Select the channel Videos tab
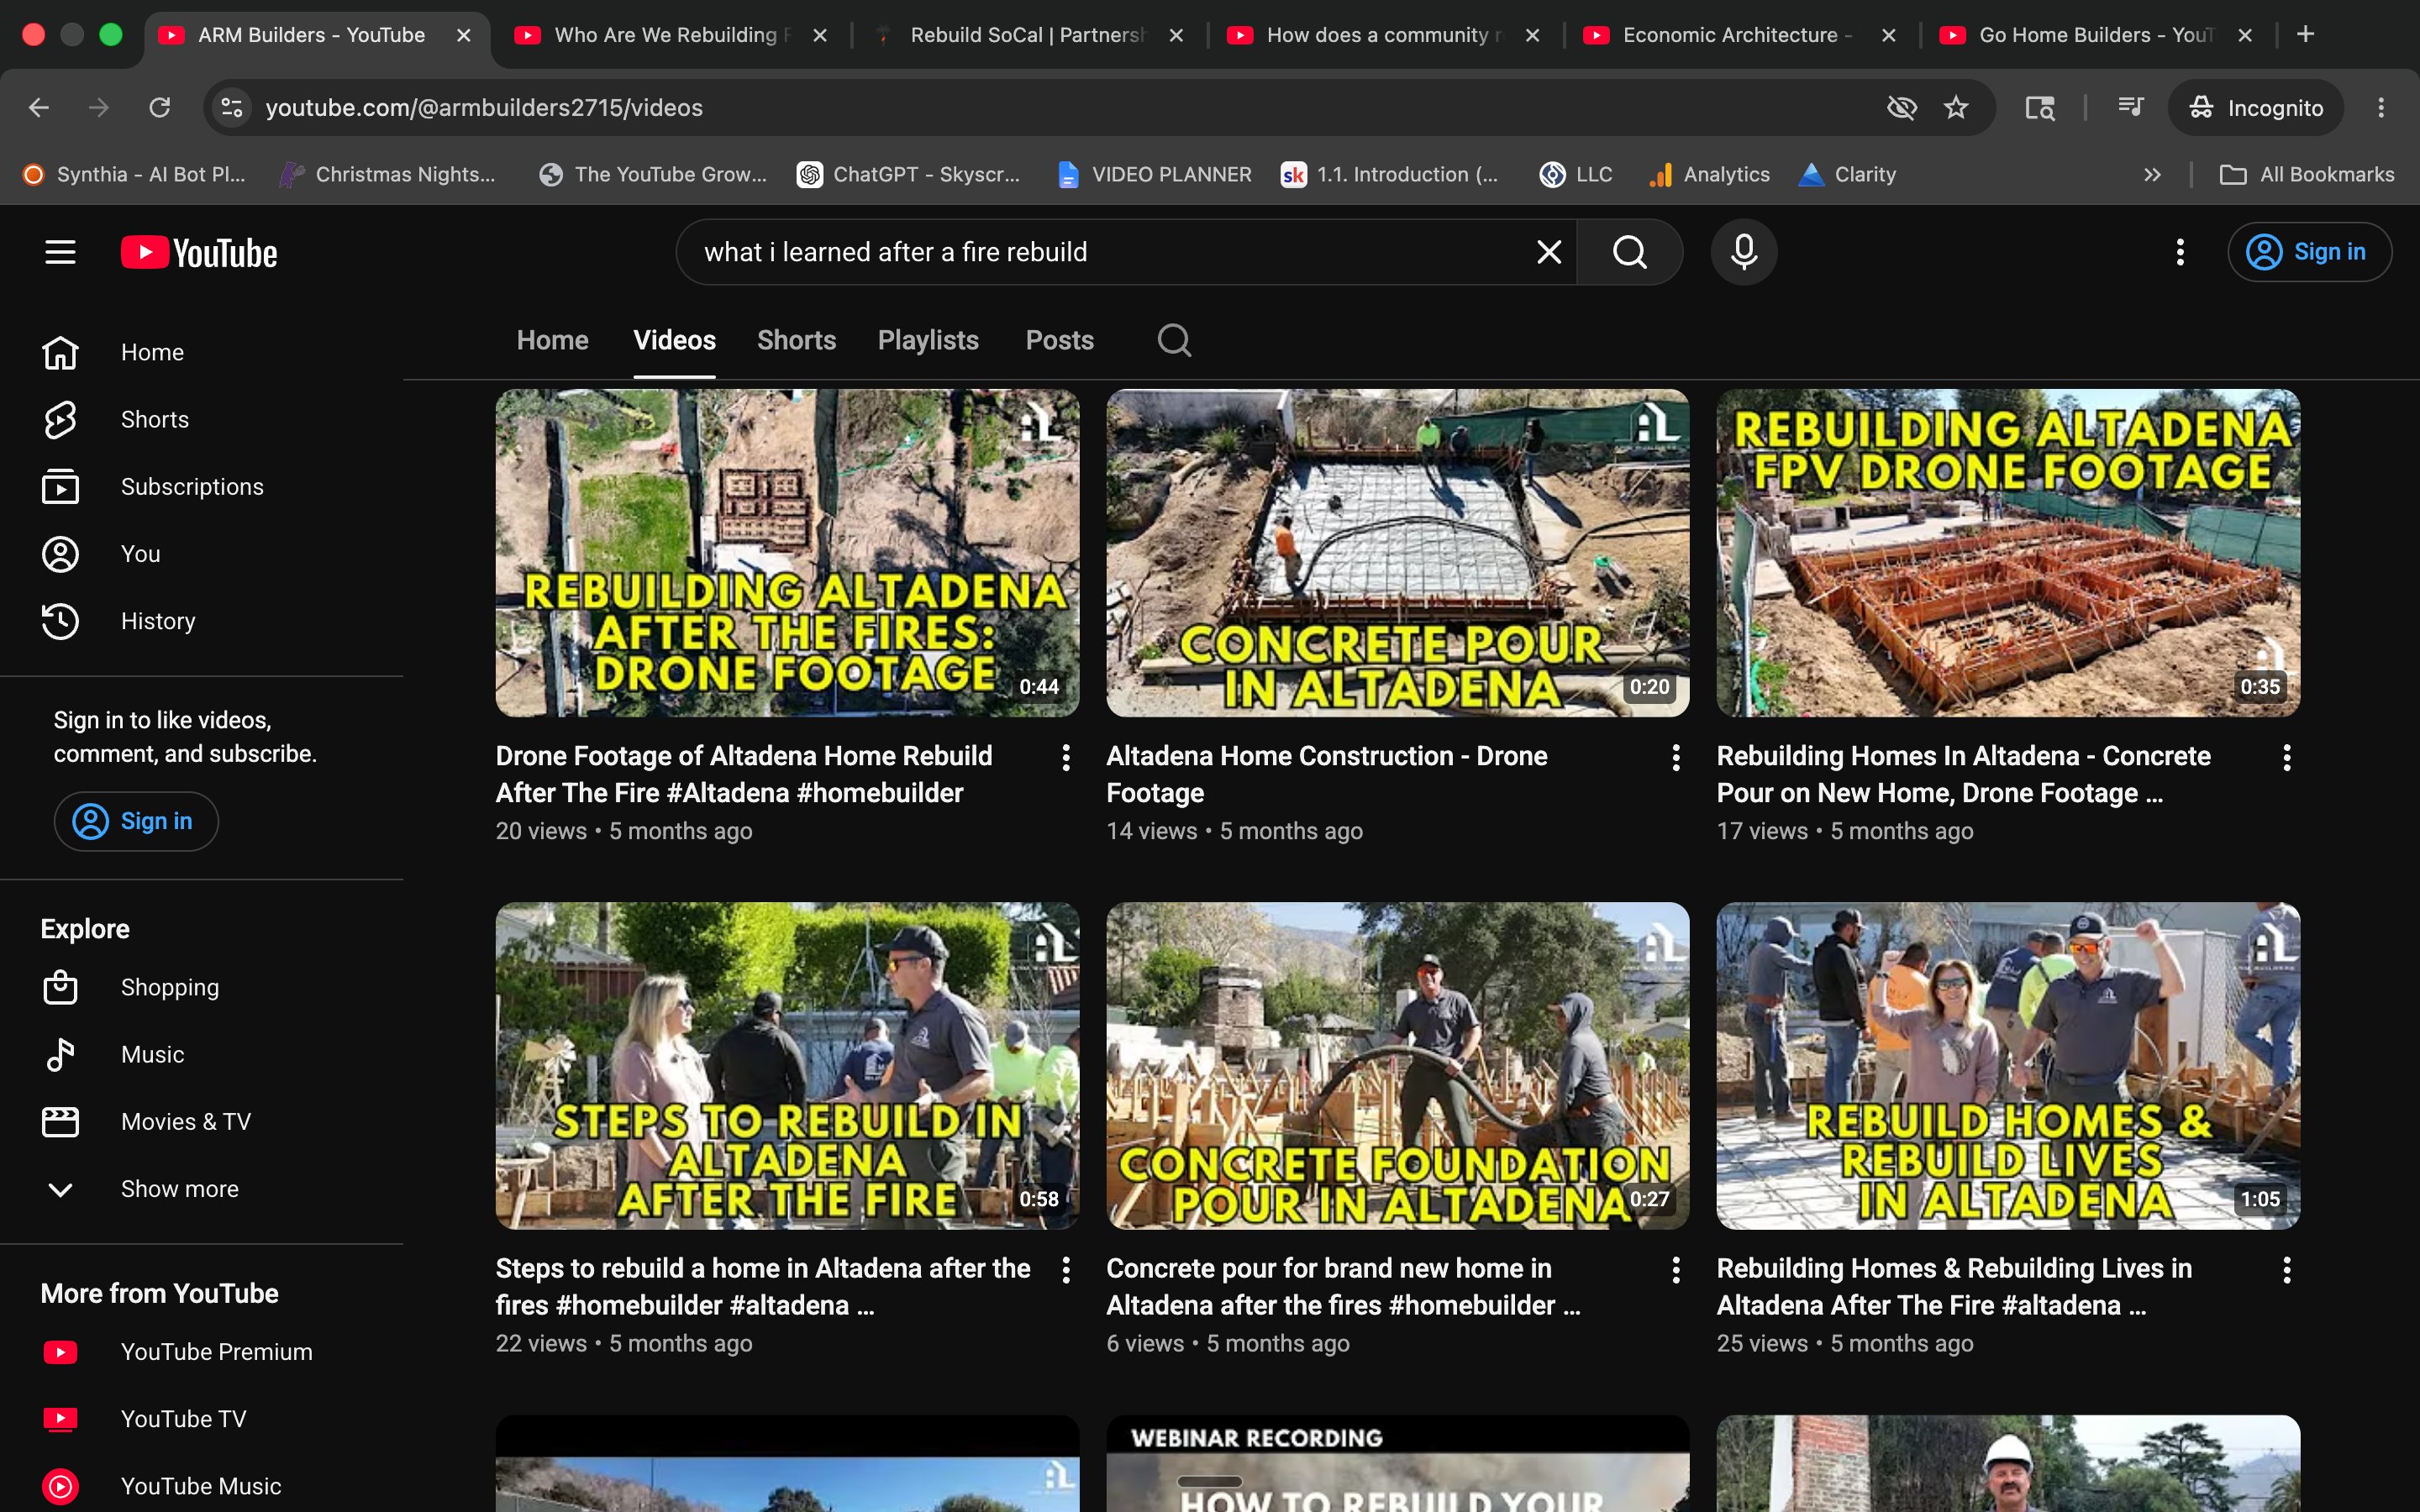Image resolution: width=2420 pixels, height=1512 pixels. 674,340
